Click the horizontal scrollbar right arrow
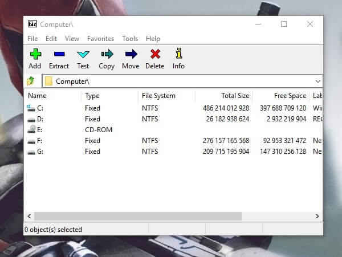The width and height of the screenshot is (342, 257). 317,216
